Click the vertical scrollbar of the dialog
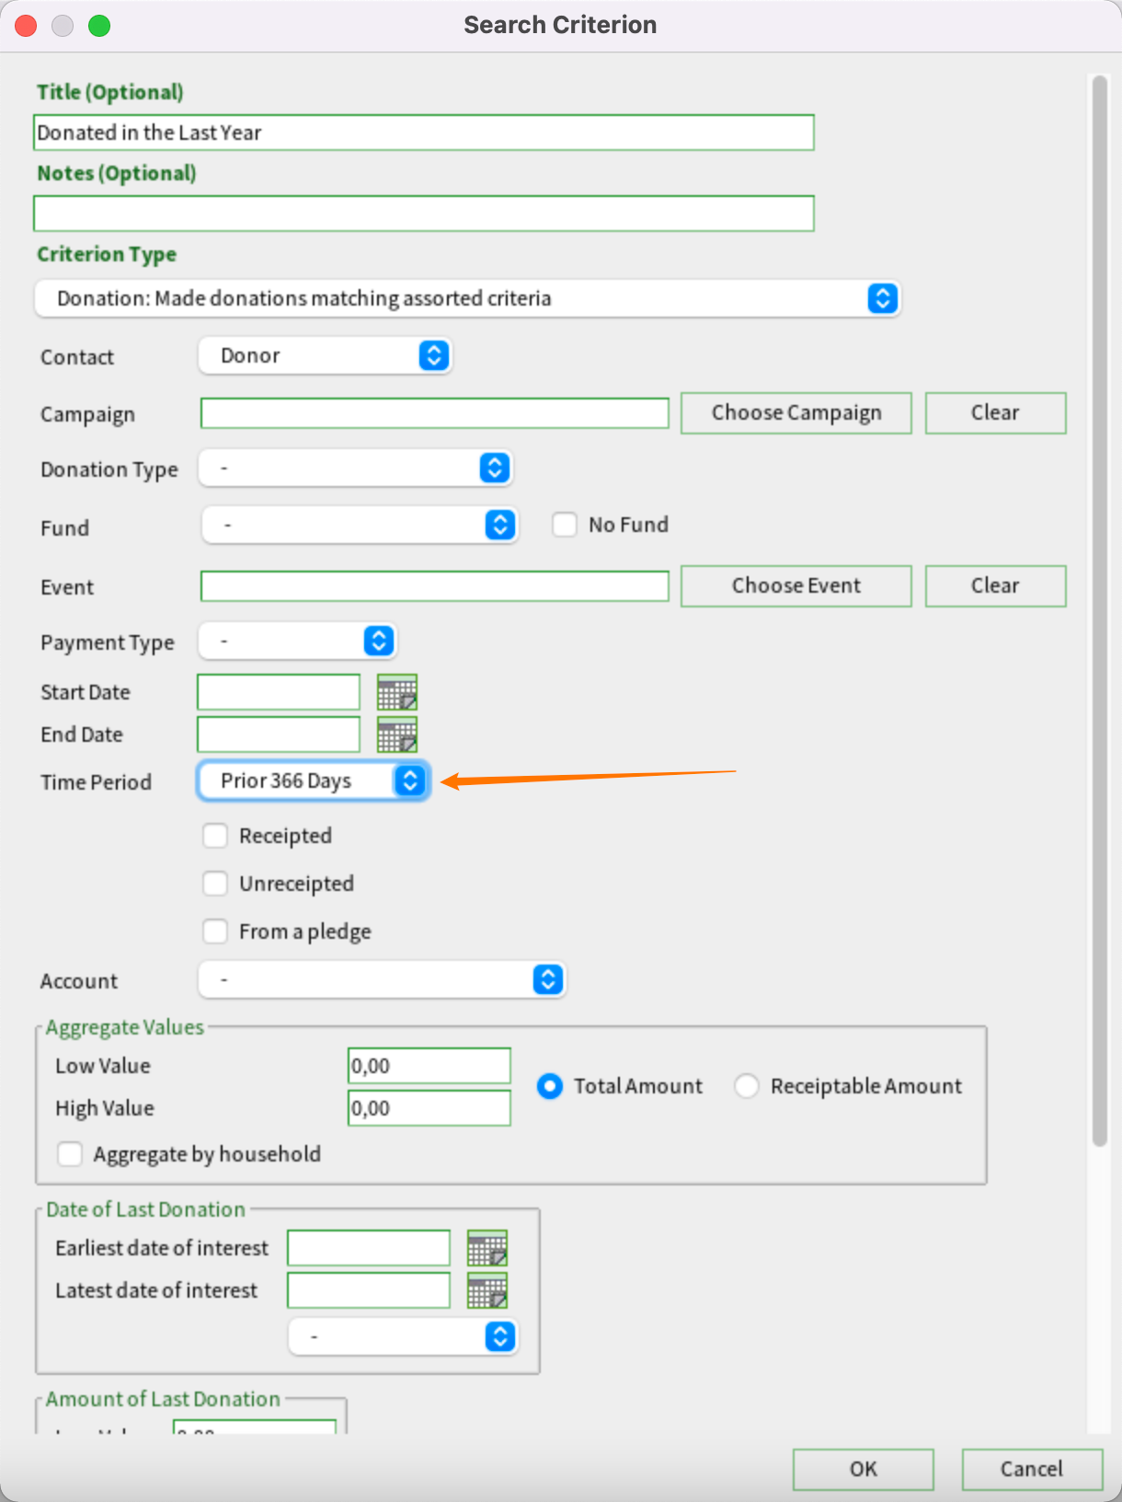This screenshot has width=1122, height=1502. [1099, 611]
